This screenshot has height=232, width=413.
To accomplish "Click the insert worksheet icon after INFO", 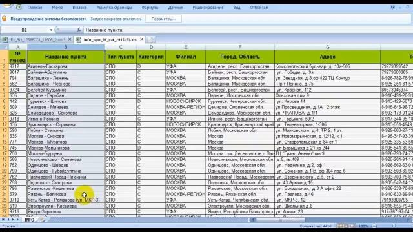I will 43,220.
